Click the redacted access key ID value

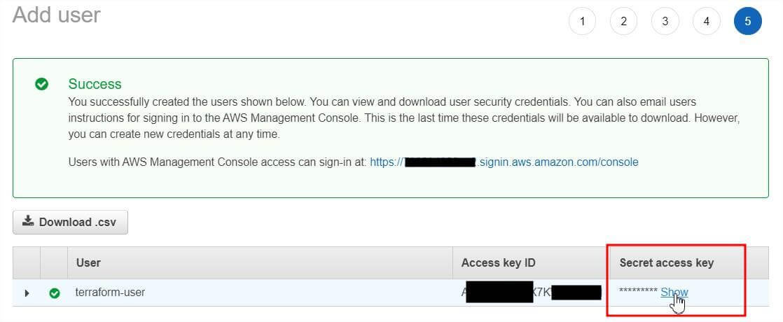coord(531,292)
